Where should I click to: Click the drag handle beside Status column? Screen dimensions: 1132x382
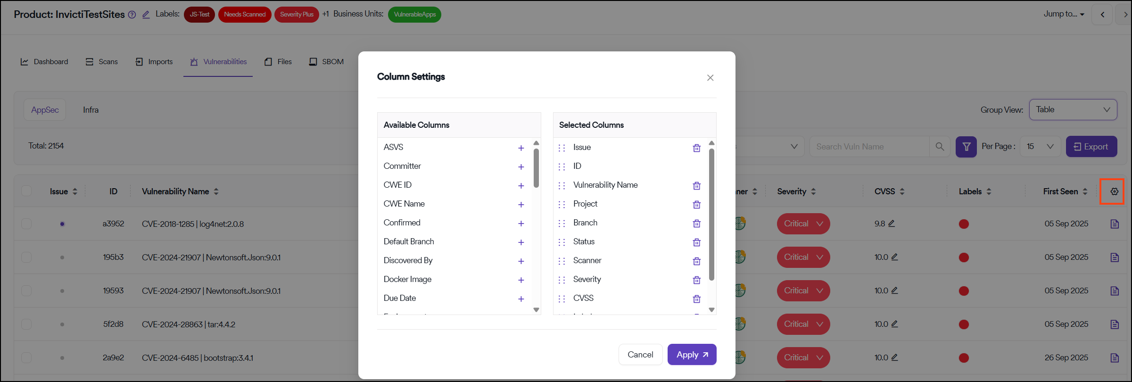(562, 242)
